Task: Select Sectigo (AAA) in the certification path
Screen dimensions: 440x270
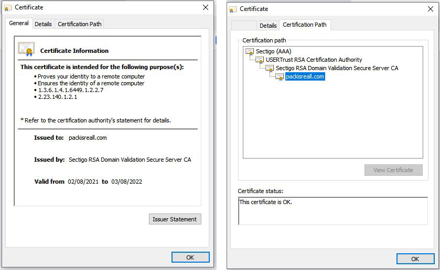Action: (x=273, y=51)
